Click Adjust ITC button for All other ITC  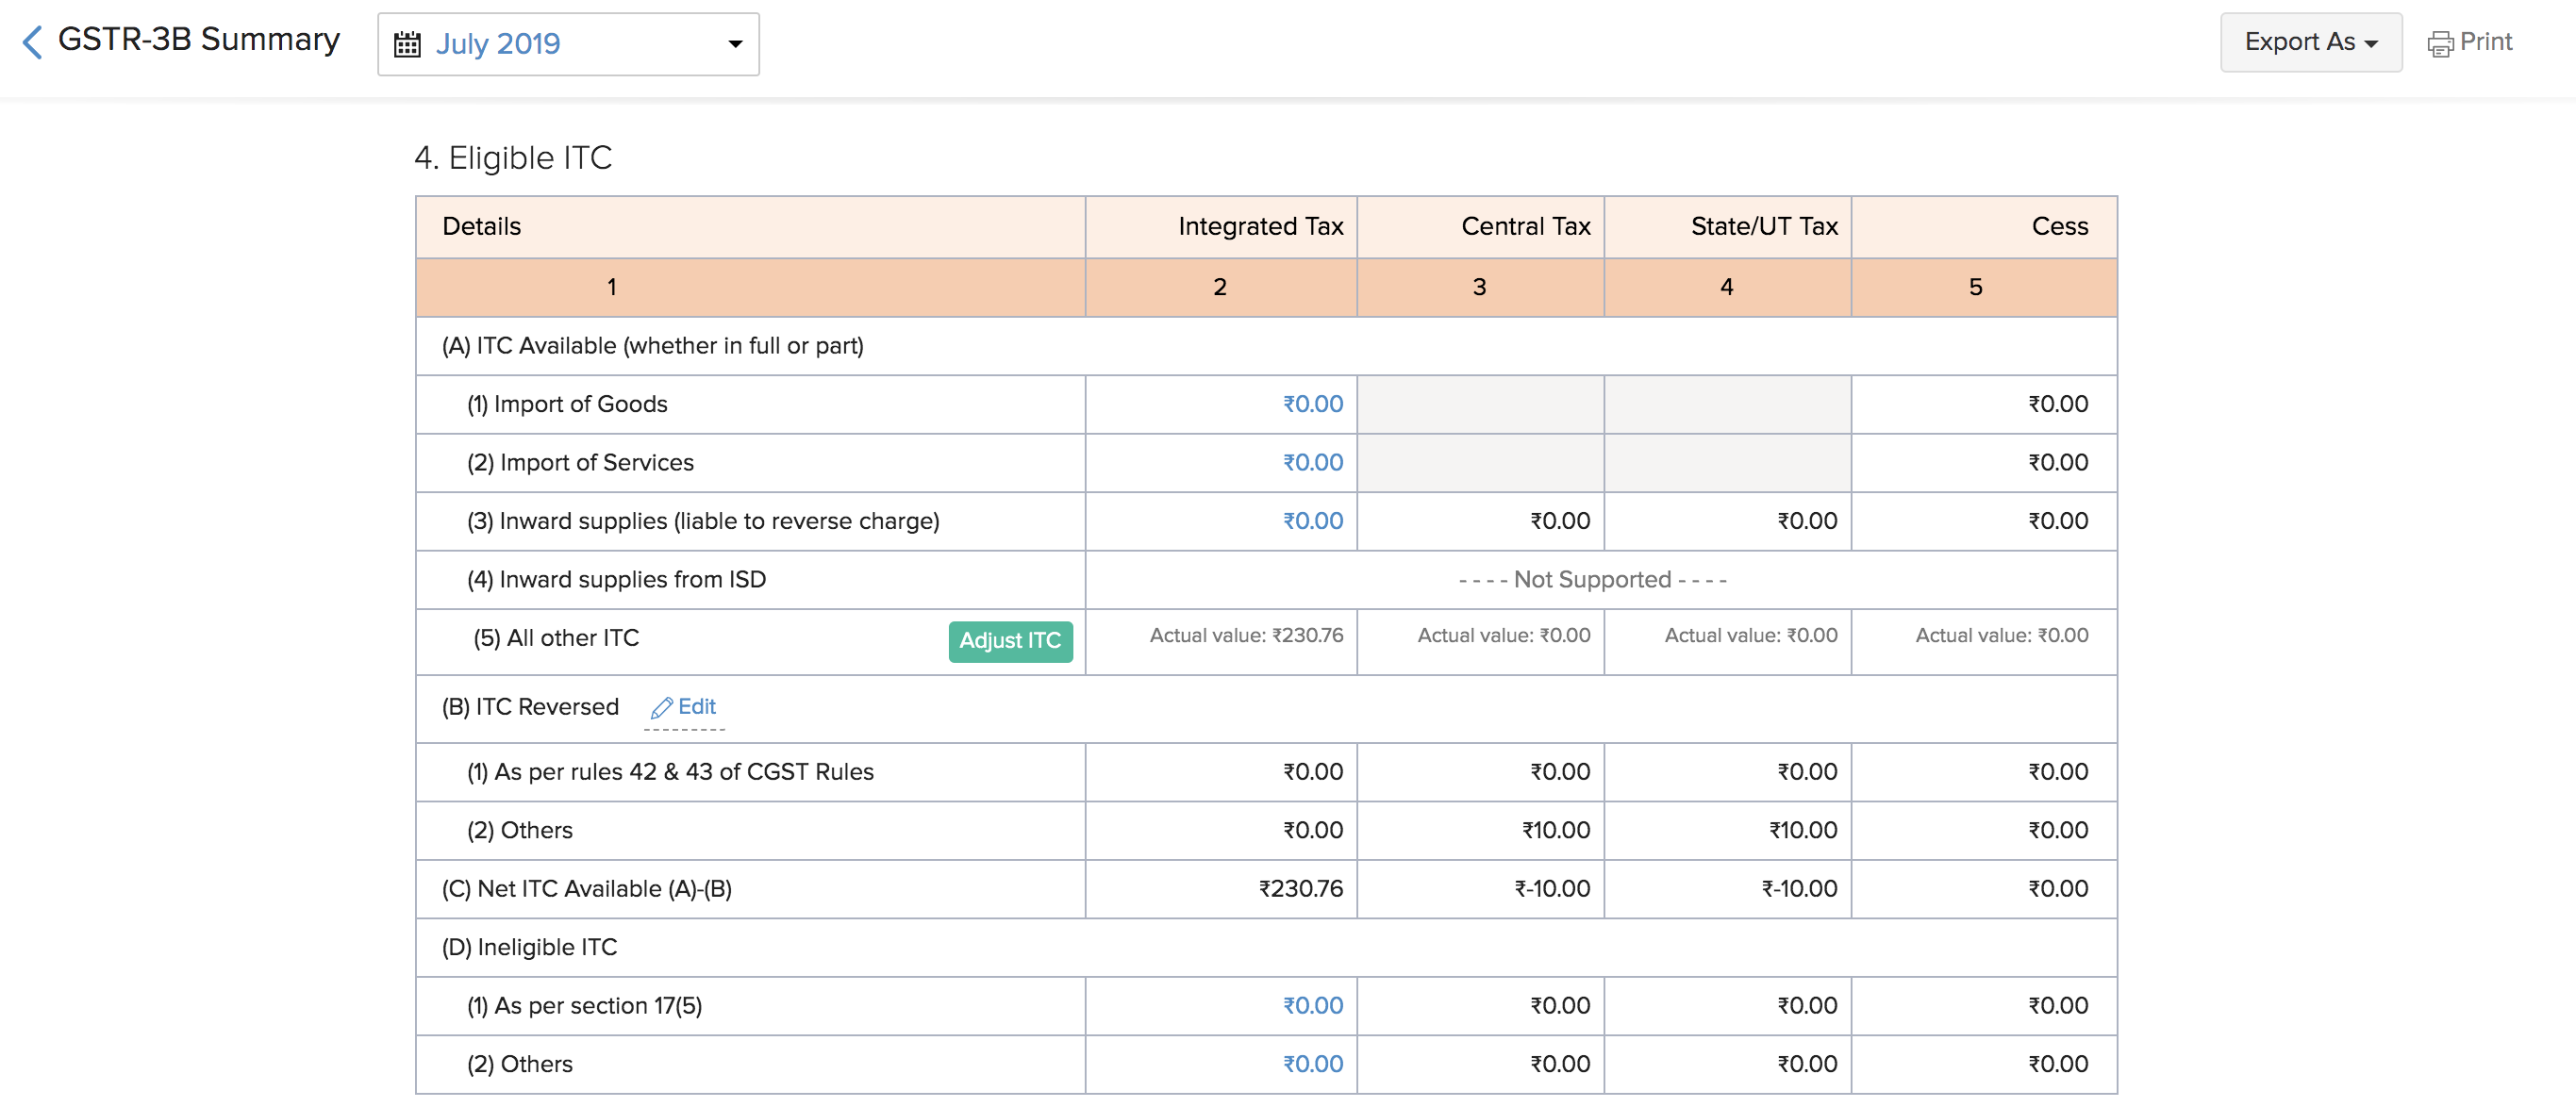coord(1007,640)
